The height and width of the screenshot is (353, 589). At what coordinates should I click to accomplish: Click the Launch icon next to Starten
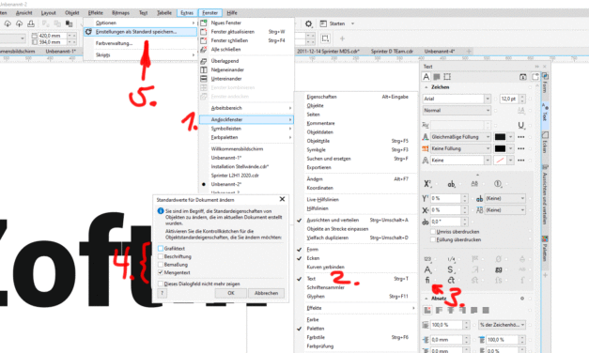[x=323, y=23]
